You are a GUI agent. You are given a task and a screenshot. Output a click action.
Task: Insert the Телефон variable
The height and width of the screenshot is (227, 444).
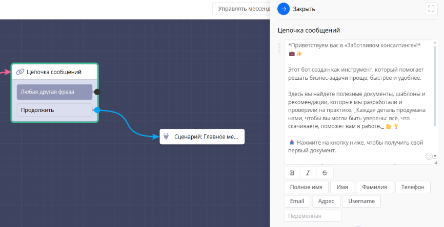click(x=413, y=187)
